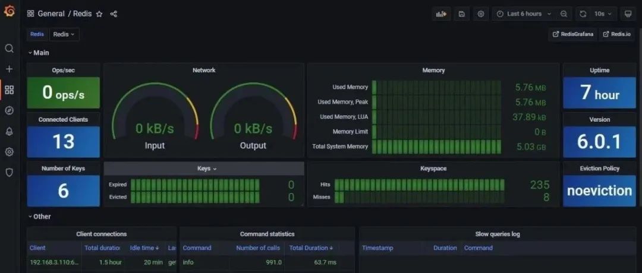The height and width of the screenshot is (273, 642).
Task: Open the search dashboards magnifier icon
Action: pyautogui.click(x=9, y=49)
